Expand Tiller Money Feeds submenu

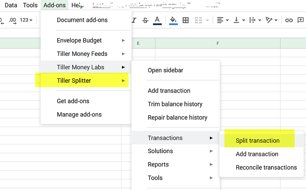click(86, 54)
